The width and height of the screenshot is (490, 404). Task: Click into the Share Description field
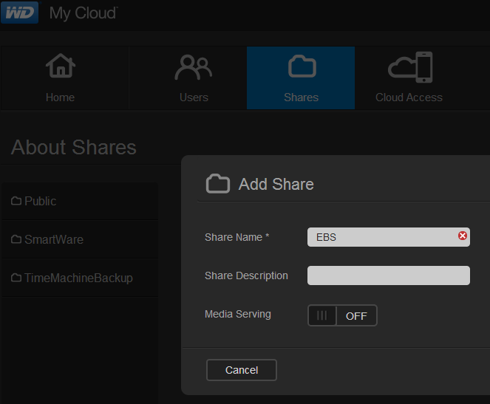click(x=388, y=275)
